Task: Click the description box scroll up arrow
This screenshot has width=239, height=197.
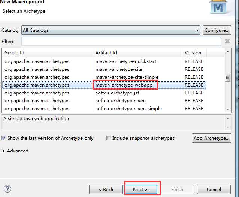Action: click(x=228, y=118)
